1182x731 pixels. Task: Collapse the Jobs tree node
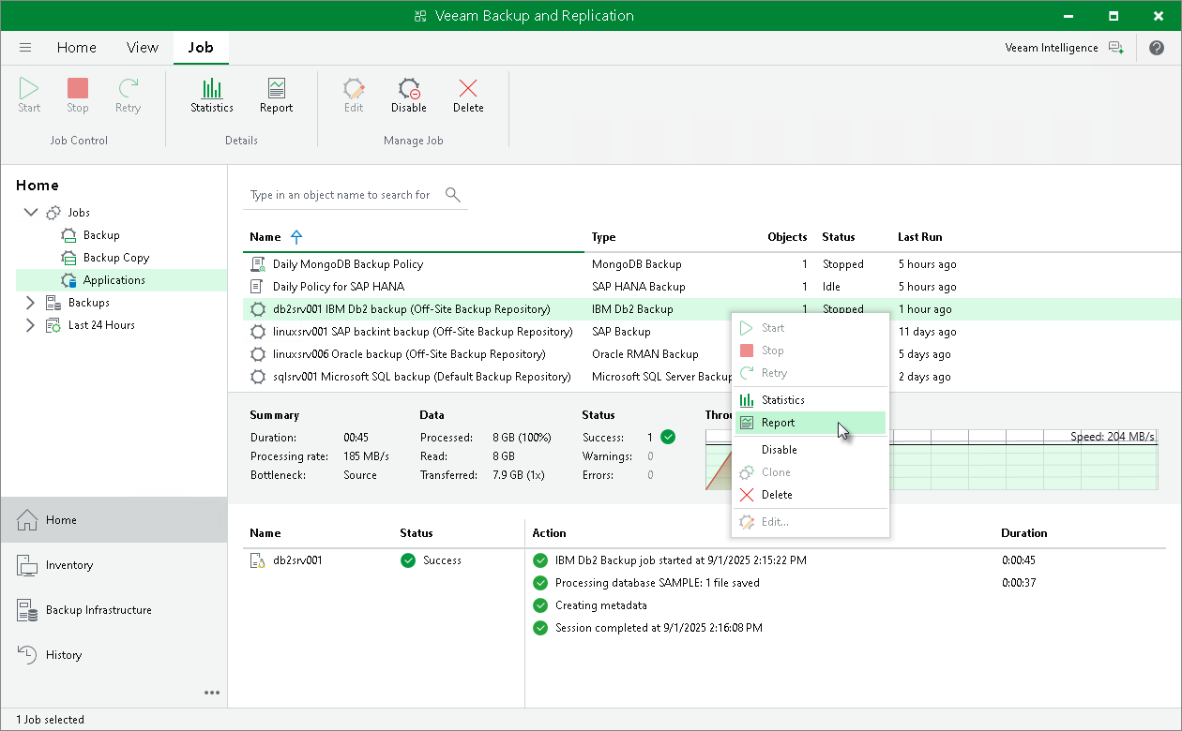point(31,212)
